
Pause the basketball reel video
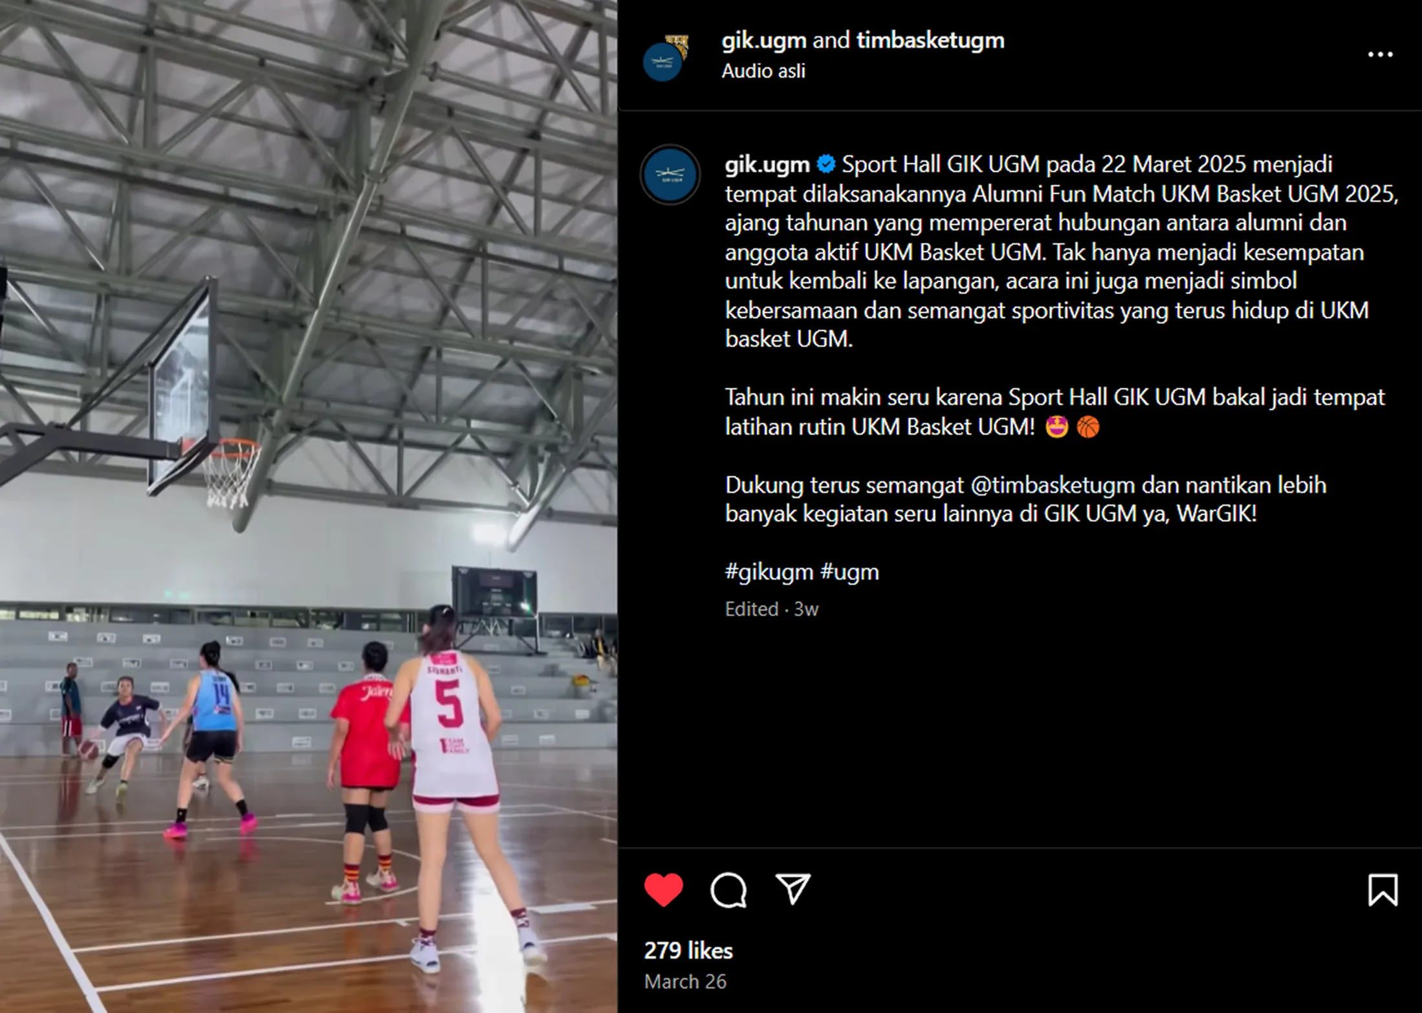coord(309,507)
